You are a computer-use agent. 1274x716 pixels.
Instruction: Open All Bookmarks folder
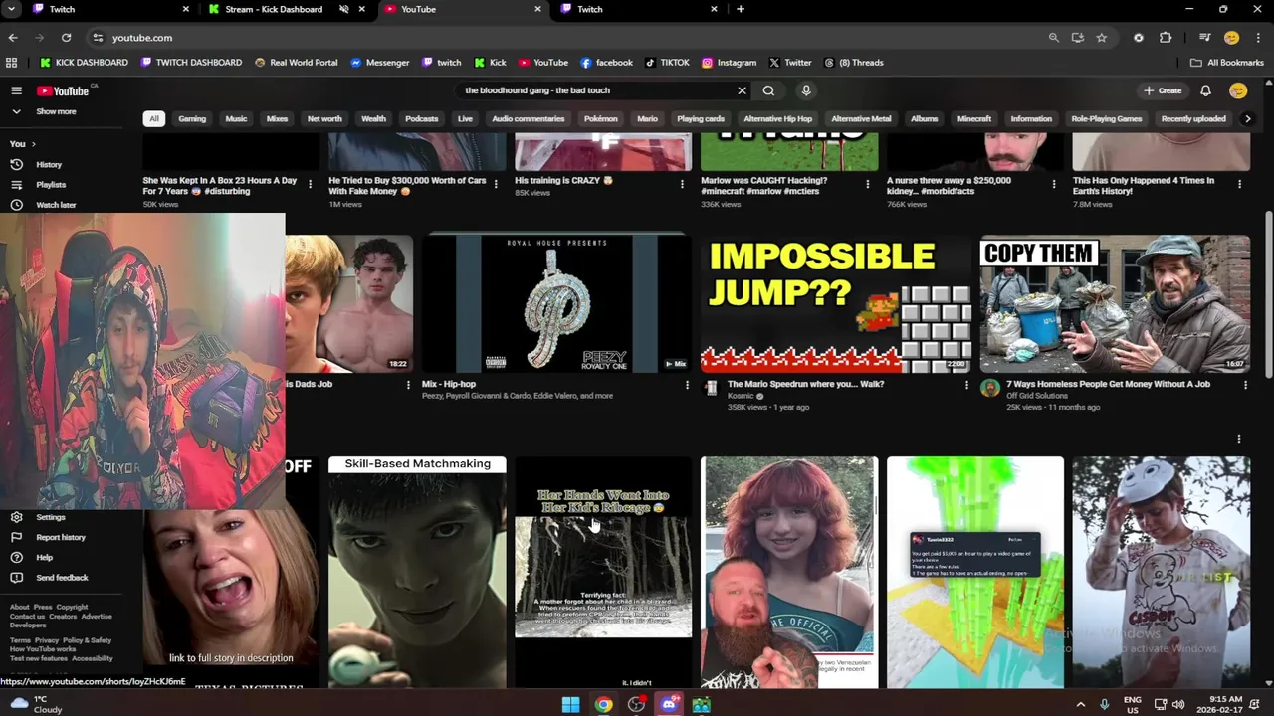1226,63
